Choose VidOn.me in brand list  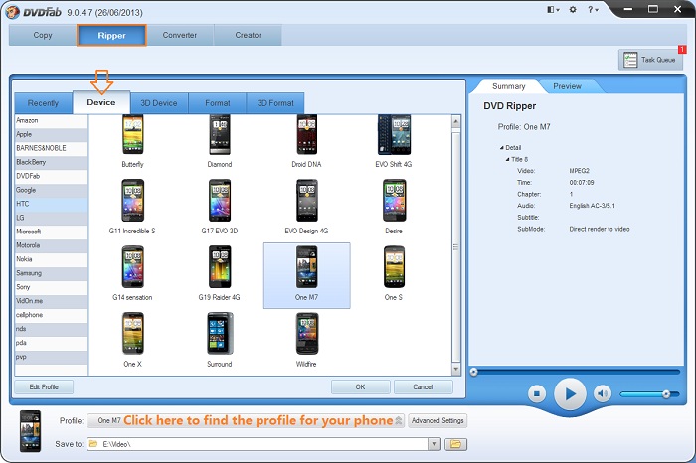click(51, 301)
